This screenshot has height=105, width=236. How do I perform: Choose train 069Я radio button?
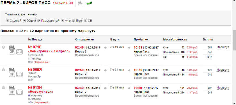click(x=3, y=70)
